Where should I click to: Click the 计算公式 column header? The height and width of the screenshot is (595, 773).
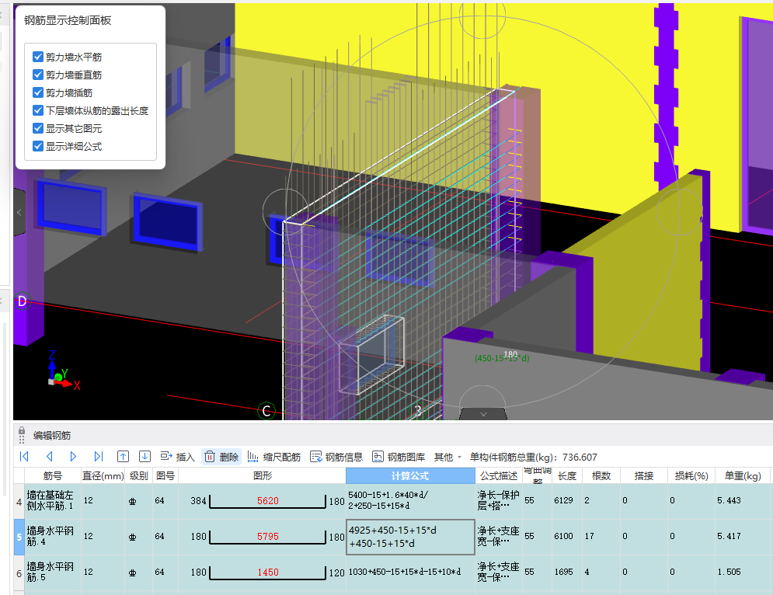point(410,475)
